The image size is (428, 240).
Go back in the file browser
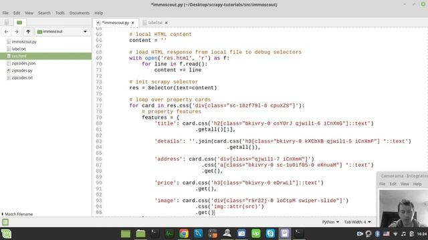[x=6, y=31]
